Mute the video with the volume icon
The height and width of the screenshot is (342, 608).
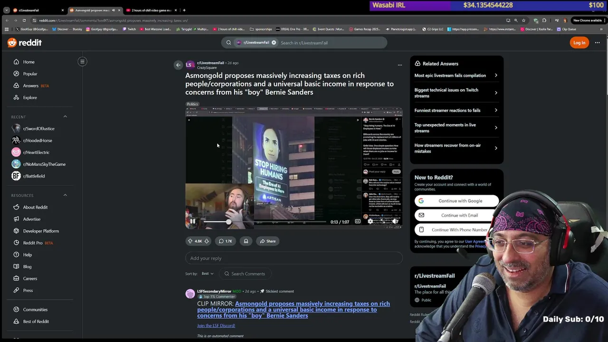[395, 222]
